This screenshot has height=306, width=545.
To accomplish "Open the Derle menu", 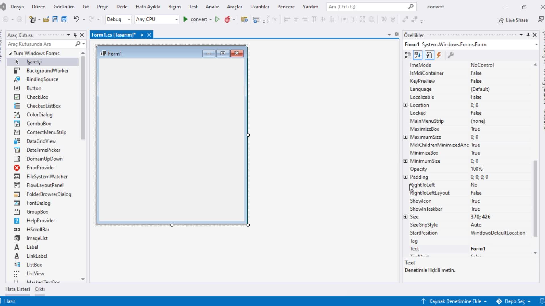I will pyautogui.click(x=122, y=6).
